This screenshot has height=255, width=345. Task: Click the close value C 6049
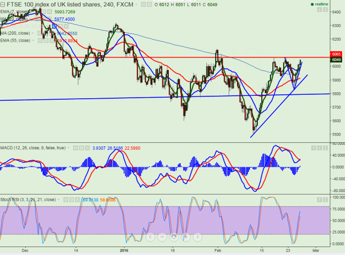tap(210, 4)
